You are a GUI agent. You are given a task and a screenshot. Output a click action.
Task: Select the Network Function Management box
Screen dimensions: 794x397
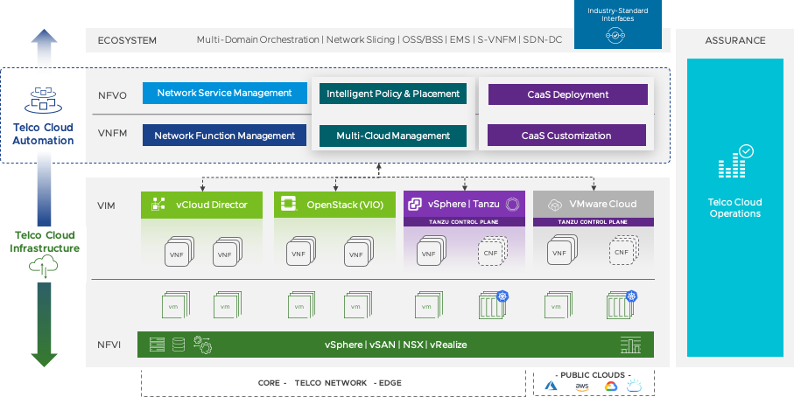(224, 136)
